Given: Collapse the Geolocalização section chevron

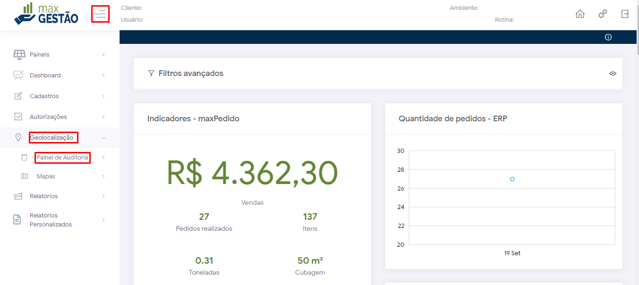Looking at the screenshot, I should pos(104,138).
